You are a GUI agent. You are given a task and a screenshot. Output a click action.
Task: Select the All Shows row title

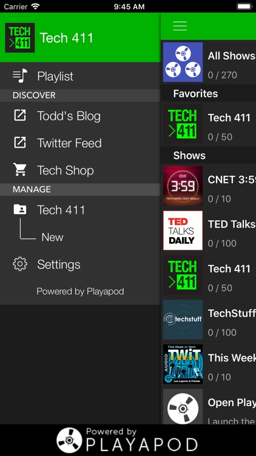click(x=231, y=56)
